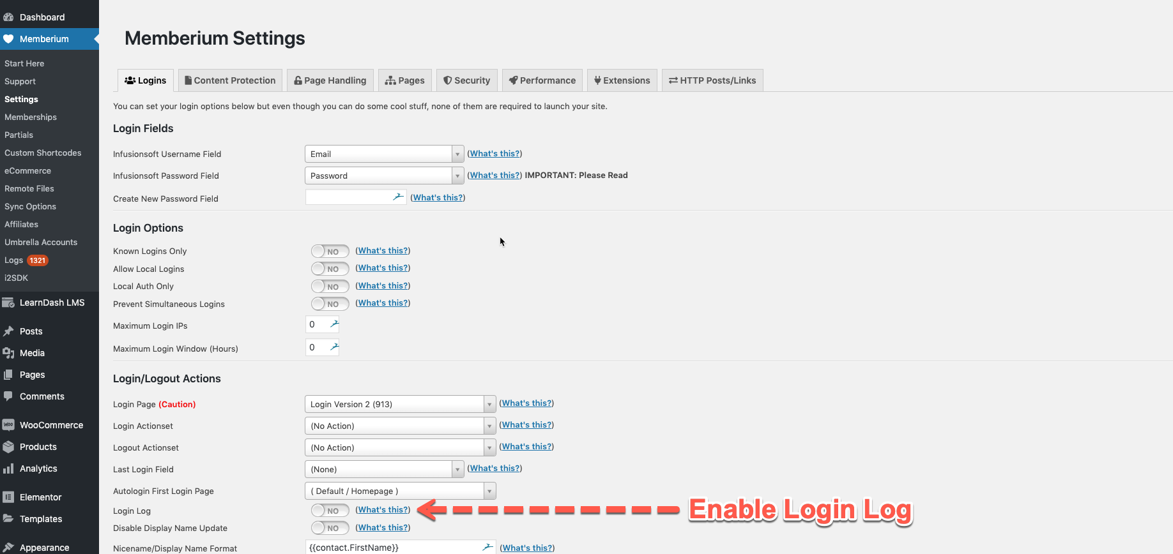Click the WooCommerce logo icon

[x=8, y=425]
